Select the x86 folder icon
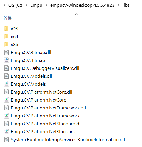 point(6,44)
